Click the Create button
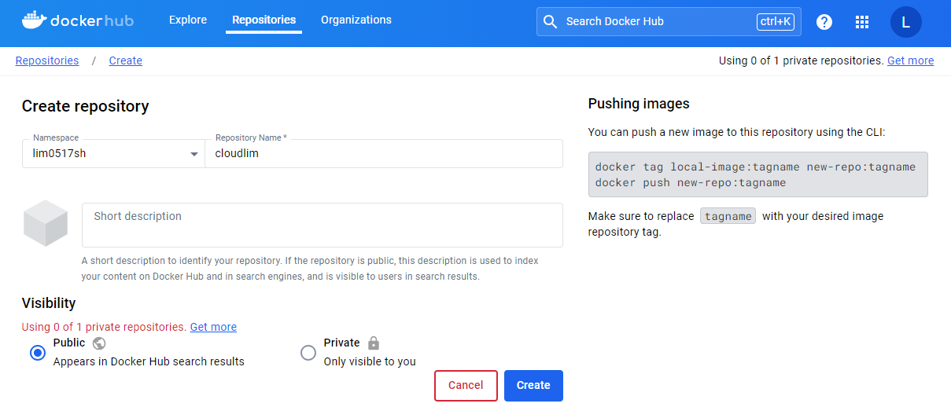The image size is (951, 407). [x=533, y=385]
